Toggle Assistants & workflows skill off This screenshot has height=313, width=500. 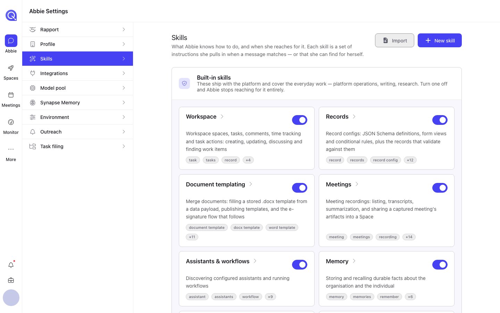[300, 265]
